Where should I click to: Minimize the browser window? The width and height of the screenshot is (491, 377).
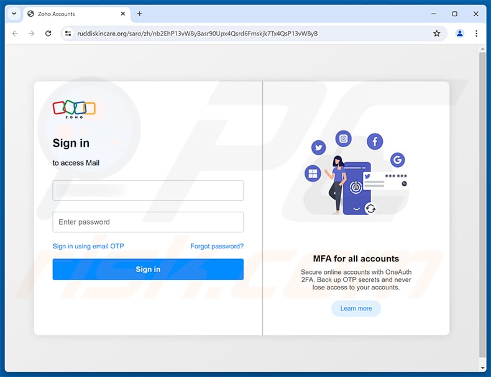tap(433, 14)
